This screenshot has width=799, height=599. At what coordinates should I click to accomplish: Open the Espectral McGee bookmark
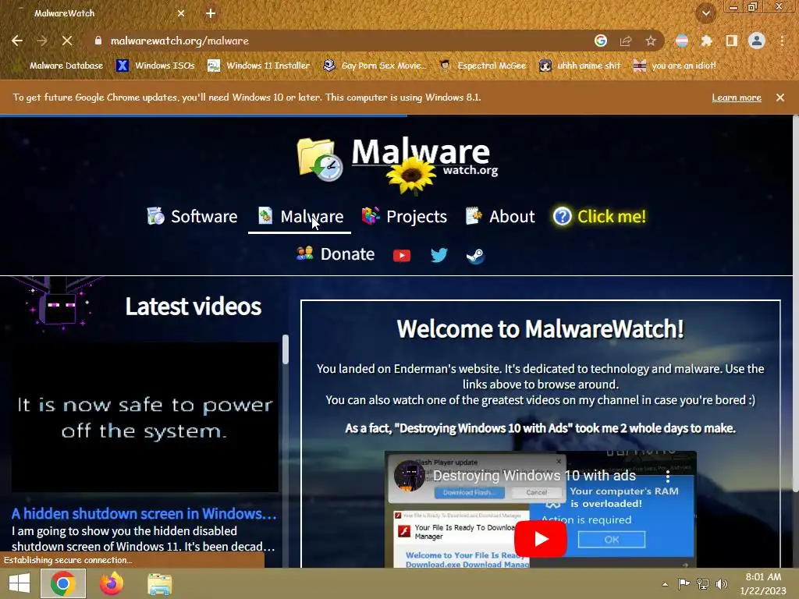click(482, 66)
